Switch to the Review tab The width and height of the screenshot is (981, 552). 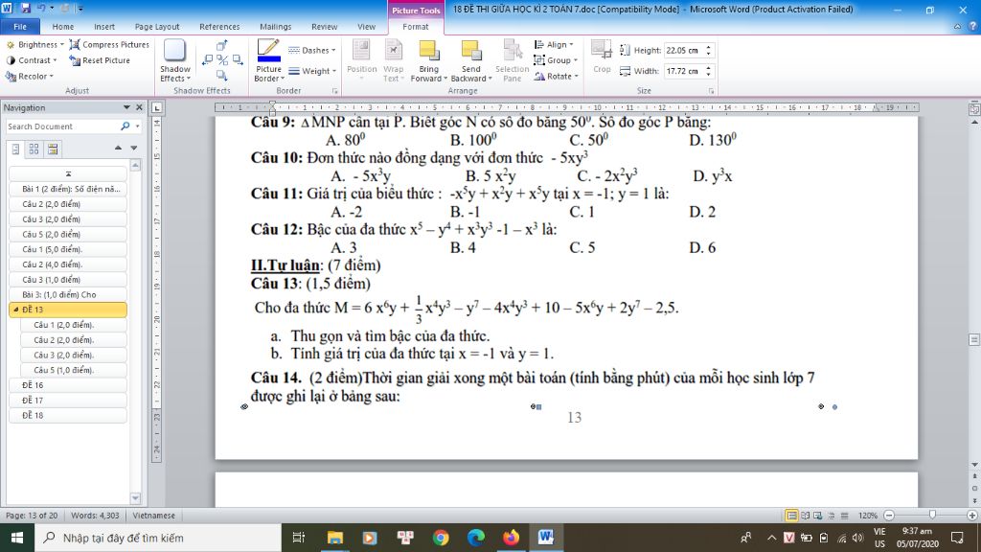[324, 26]
